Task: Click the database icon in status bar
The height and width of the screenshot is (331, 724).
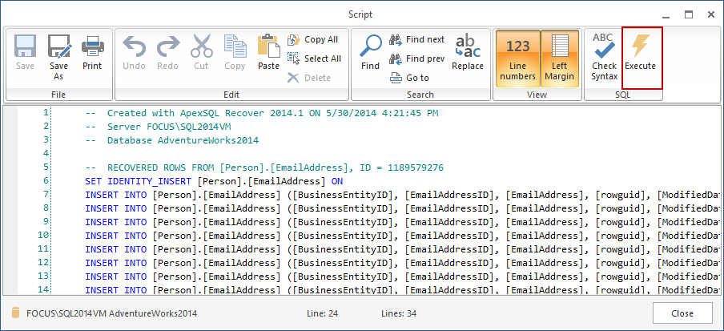Action: [x=16, y=313]
